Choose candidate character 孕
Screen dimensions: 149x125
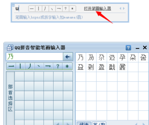pyautogui.click(x=122, y=57)
